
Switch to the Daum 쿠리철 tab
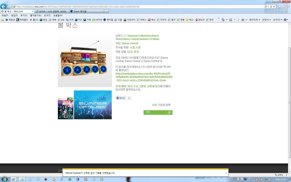pos(82,11)
